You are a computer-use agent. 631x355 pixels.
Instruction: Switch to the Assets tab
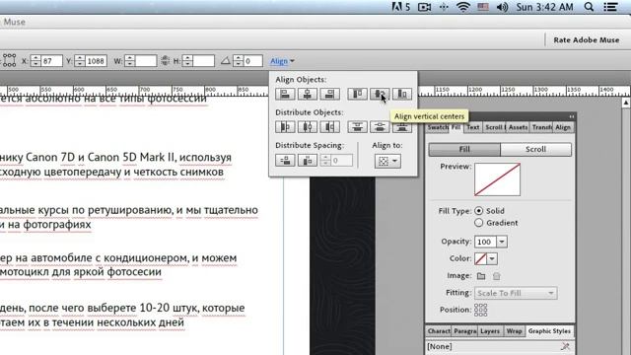coord(518,127)
